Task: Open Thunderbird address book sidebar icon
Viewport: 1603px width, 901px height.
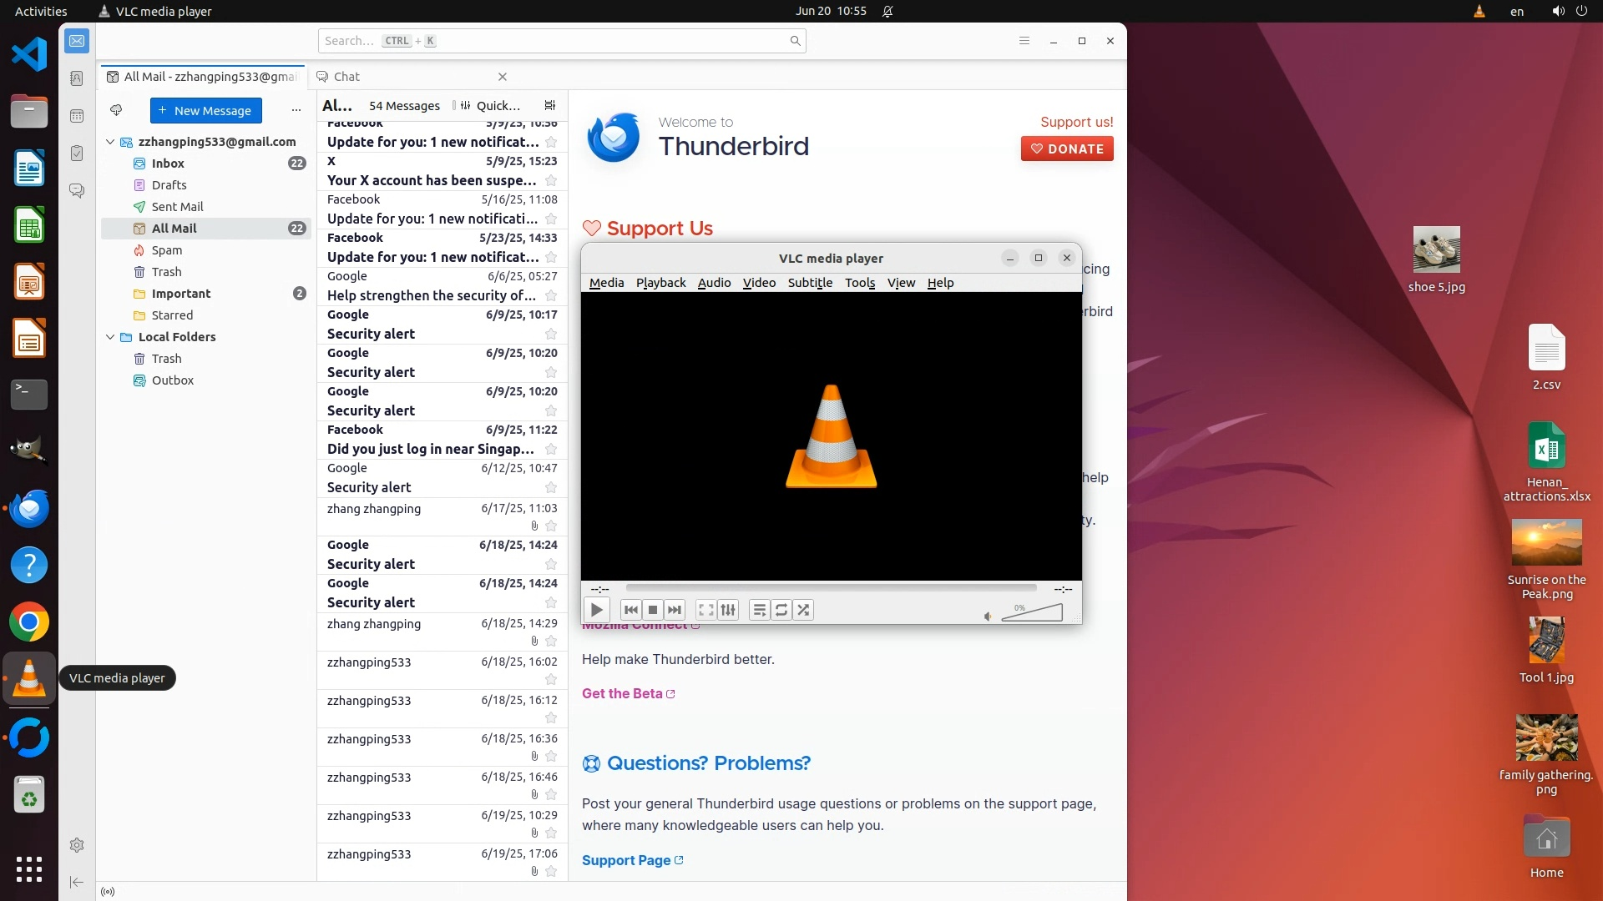Action: click(77, 78)
